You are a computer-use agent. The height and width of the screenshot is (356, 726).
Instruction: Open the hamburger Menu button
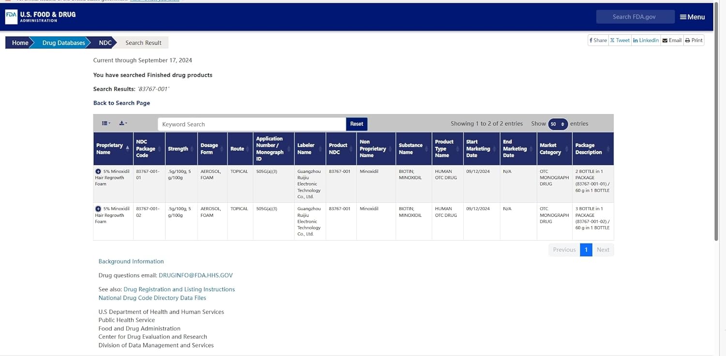692,17
